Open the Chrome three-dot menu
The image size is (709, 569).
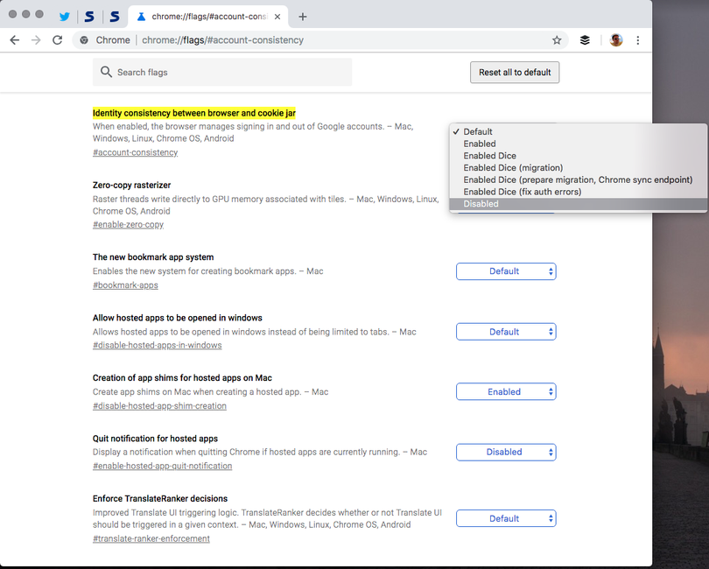point(638,39)
